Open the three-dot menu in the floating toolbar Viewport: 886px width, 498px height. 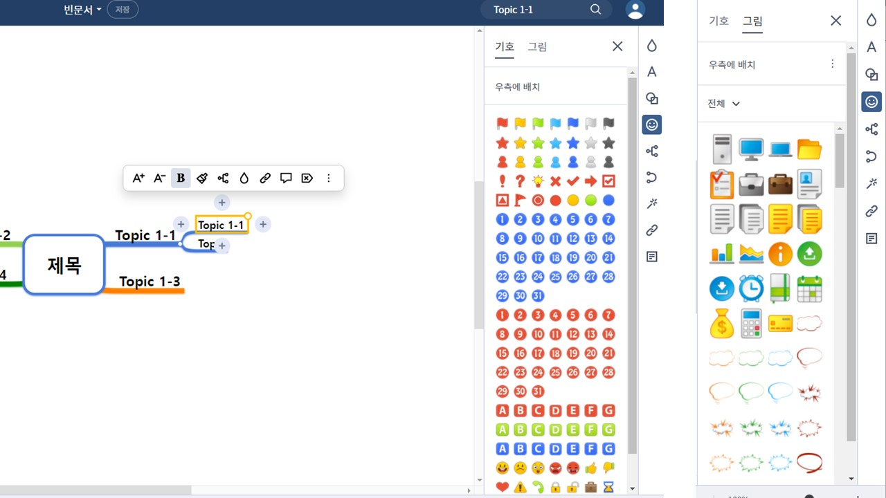329,178
